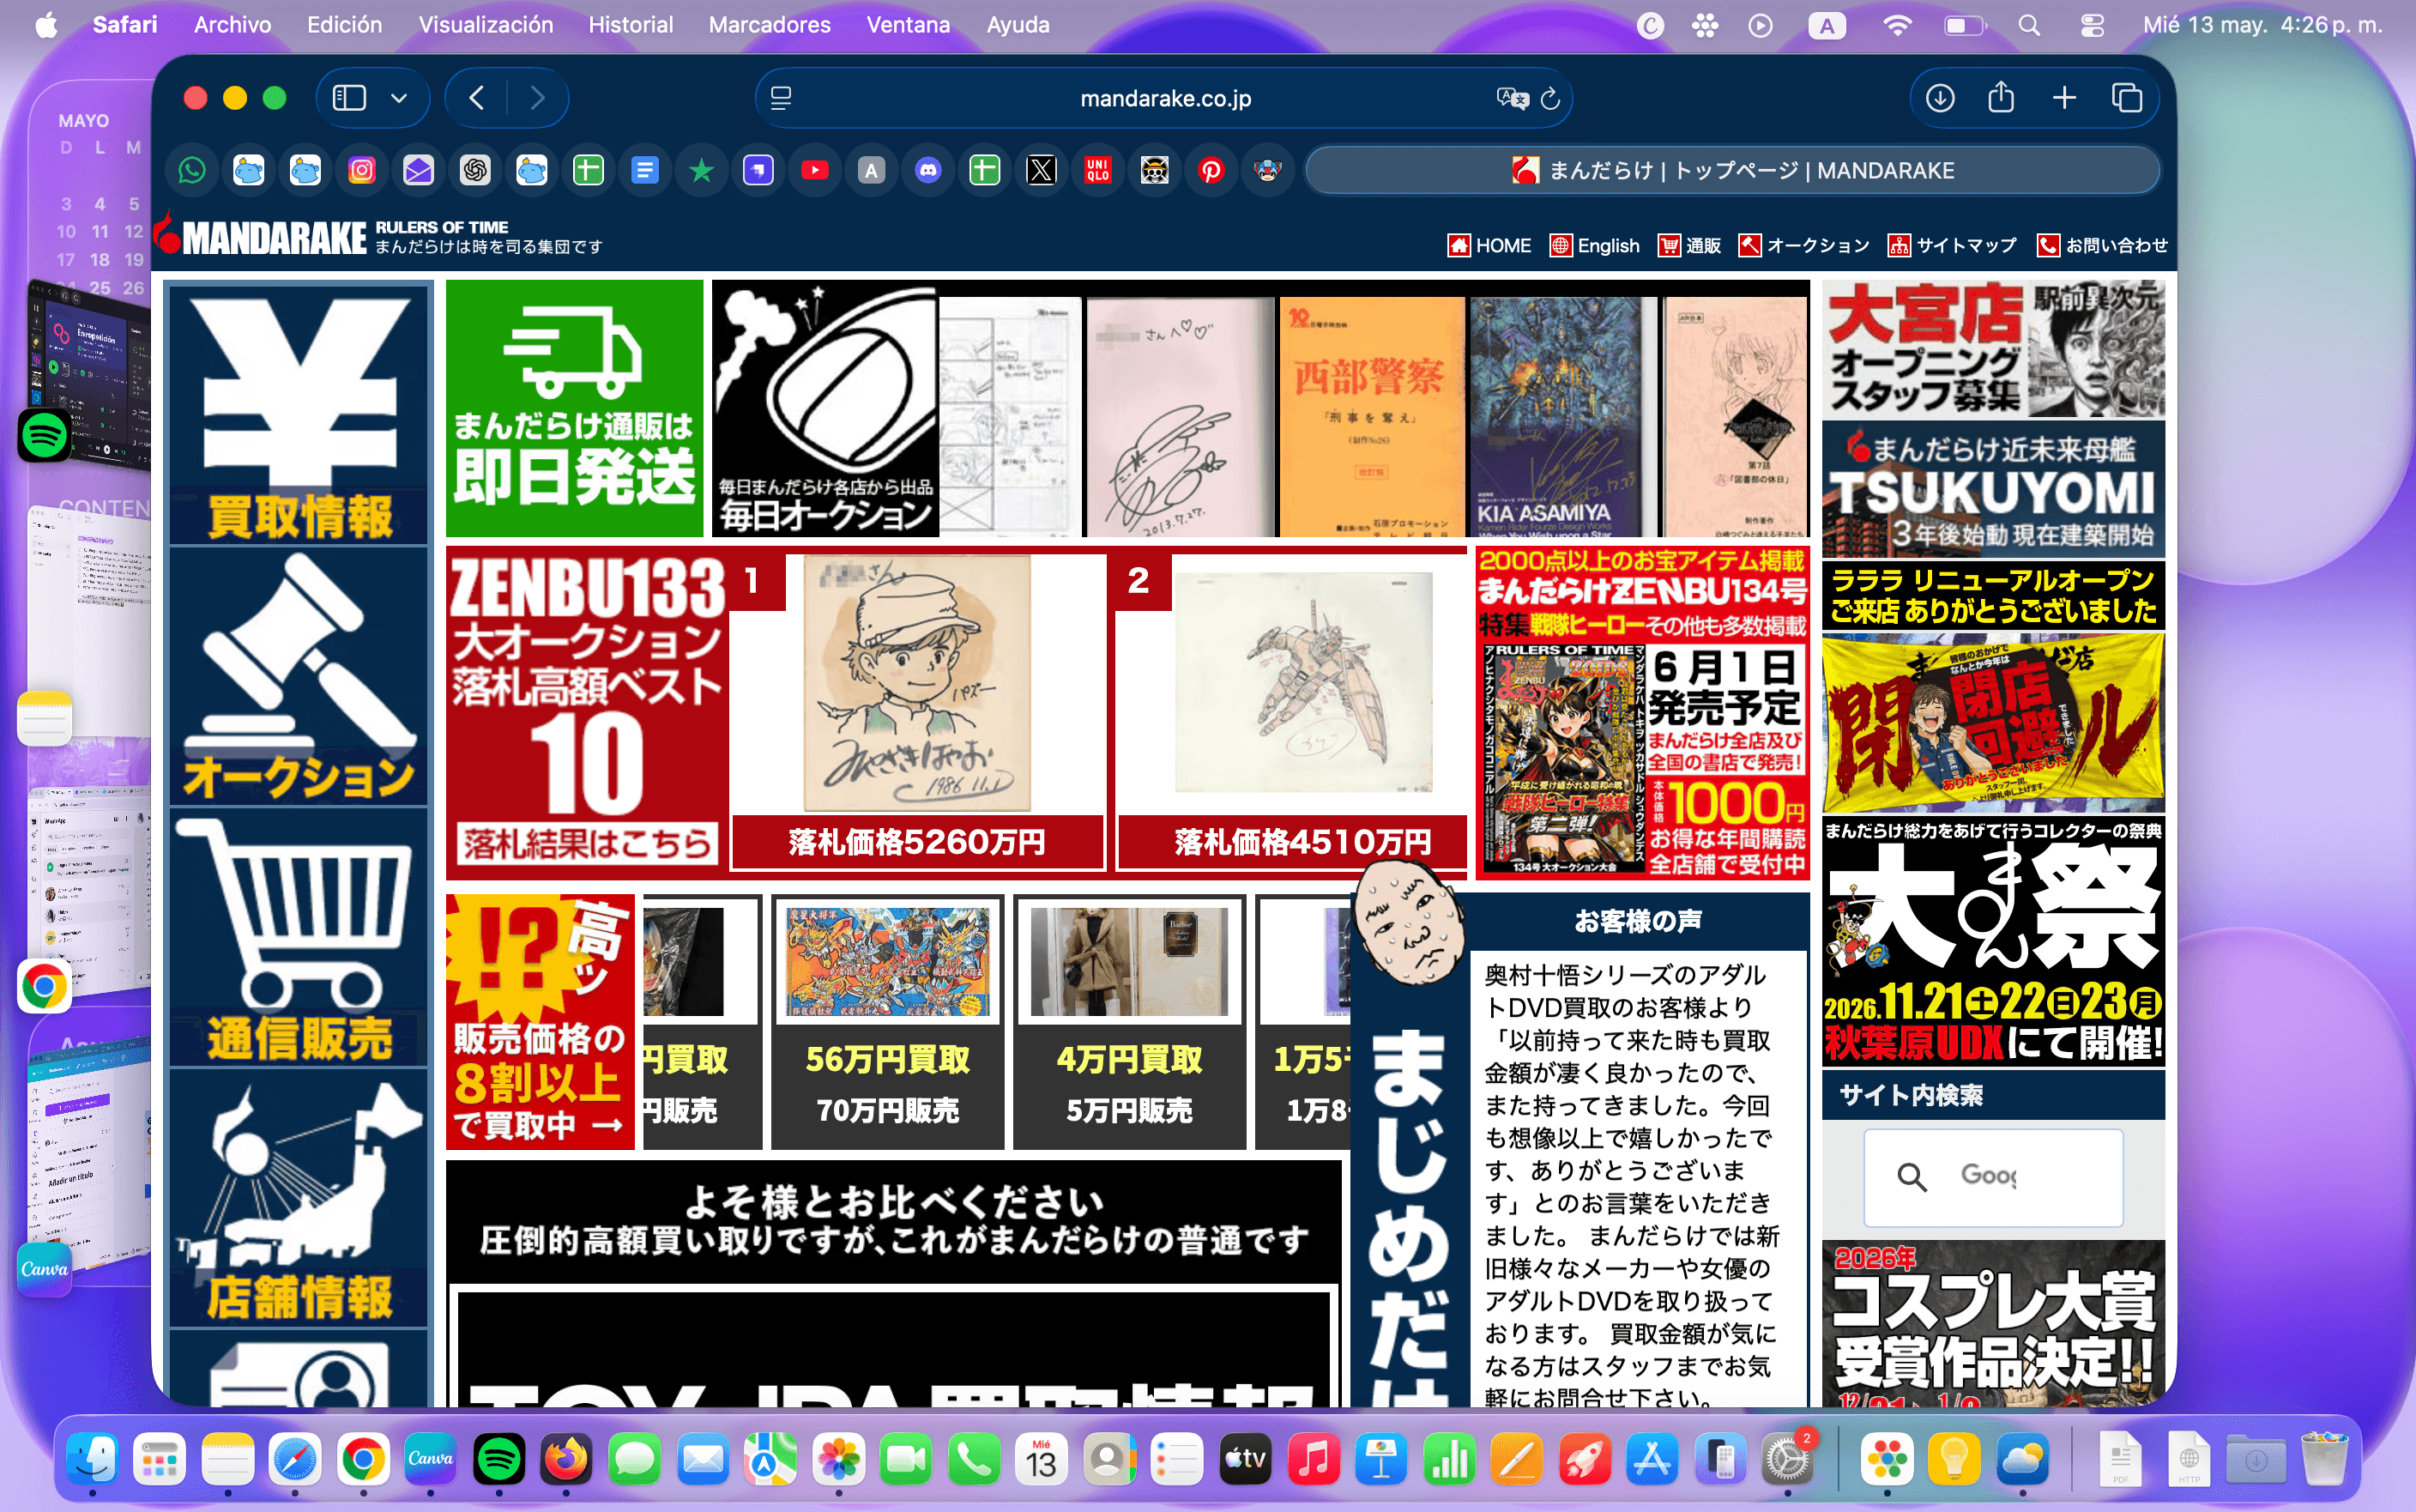The height and width of the screenshot is (1512, 2416).
Task: Click the 即日発送 green delivery banner
Action: 575,409
